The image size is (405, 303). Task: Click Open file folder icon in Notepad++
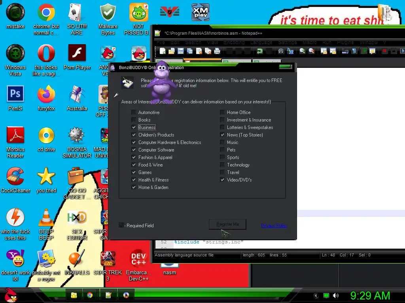pos(172,51)
